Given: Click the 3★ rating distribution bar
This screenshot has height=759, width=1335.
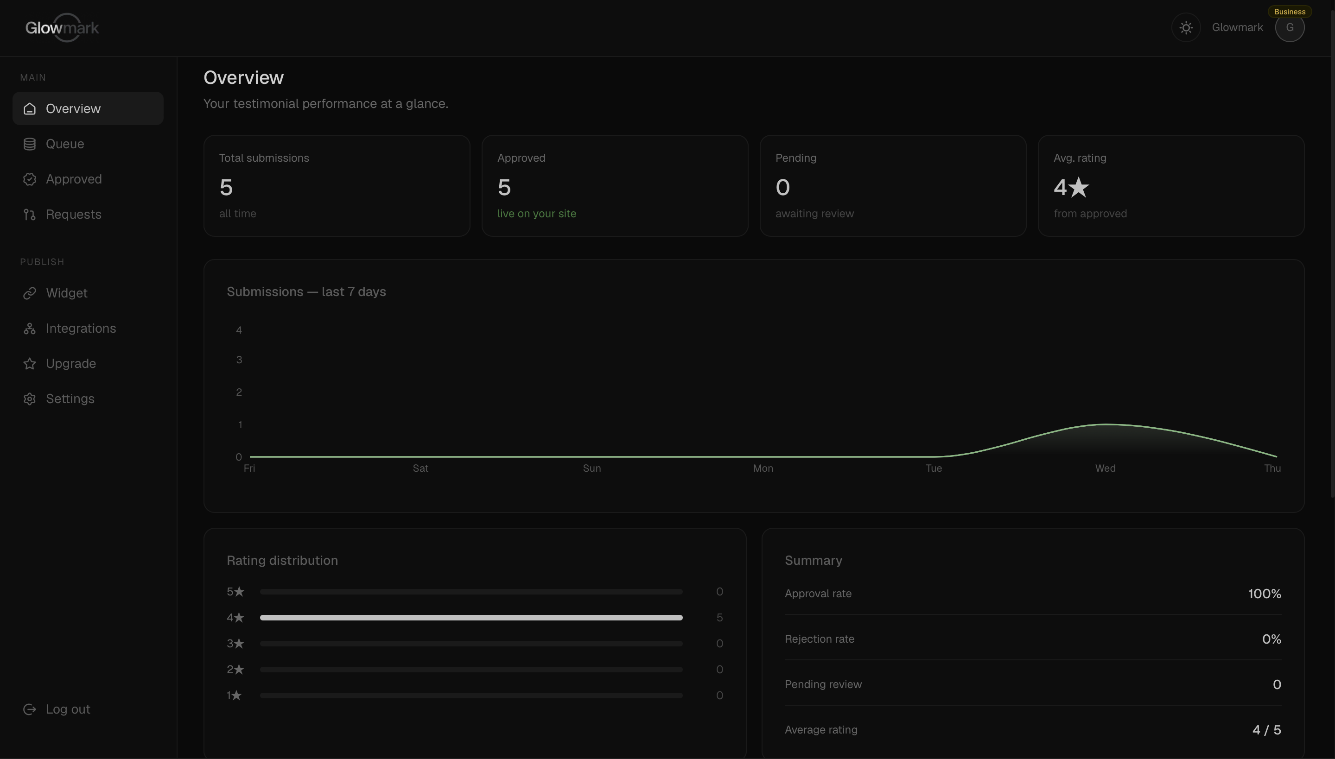Looking at the screenshot, I should [471, 644].
